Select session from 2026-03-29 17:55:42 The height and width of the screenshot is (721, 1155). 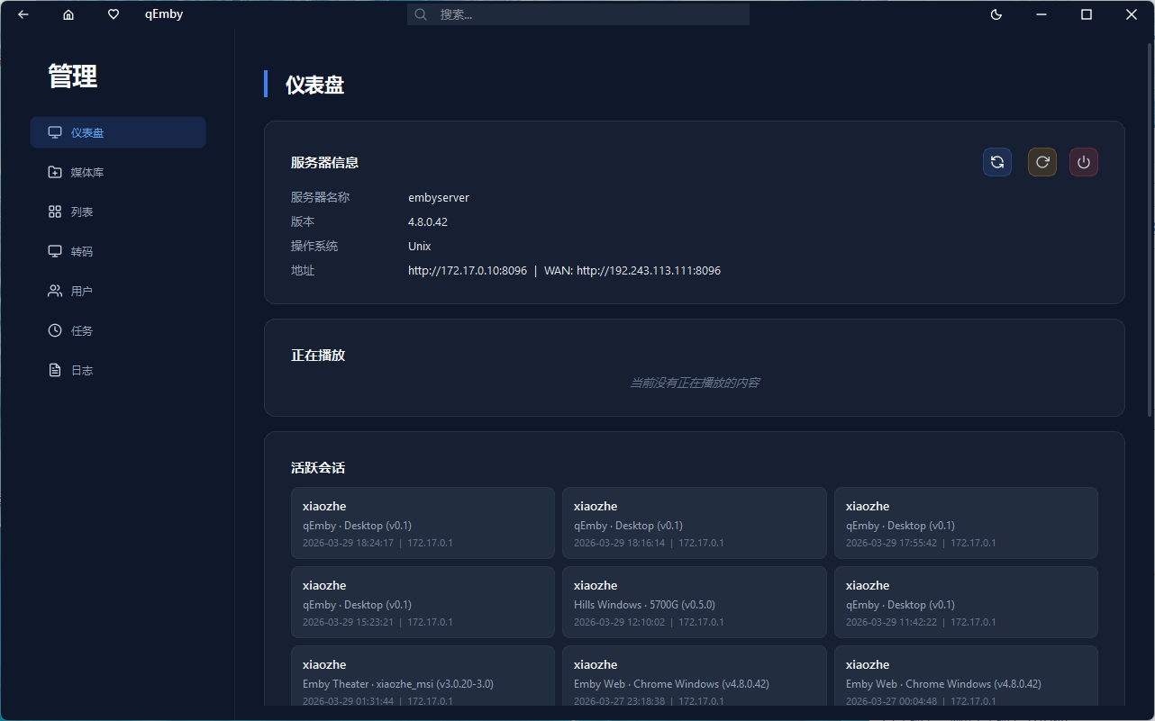tap(966, 523)
